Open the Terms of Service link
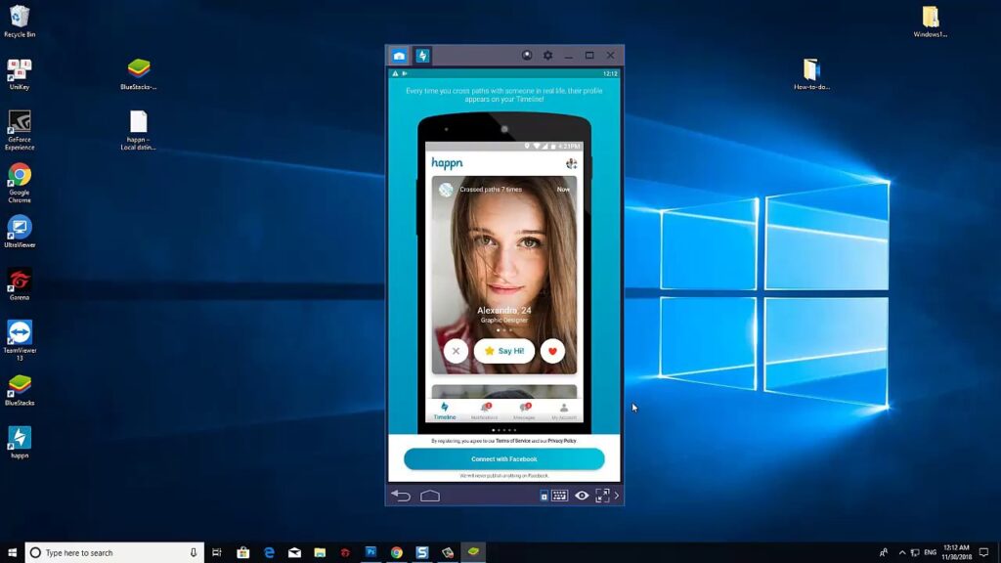1001x563 pixels. point(512,441)
